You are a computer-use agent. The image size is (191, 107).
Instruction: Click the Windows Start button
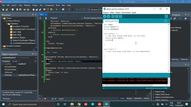[3, 104]
